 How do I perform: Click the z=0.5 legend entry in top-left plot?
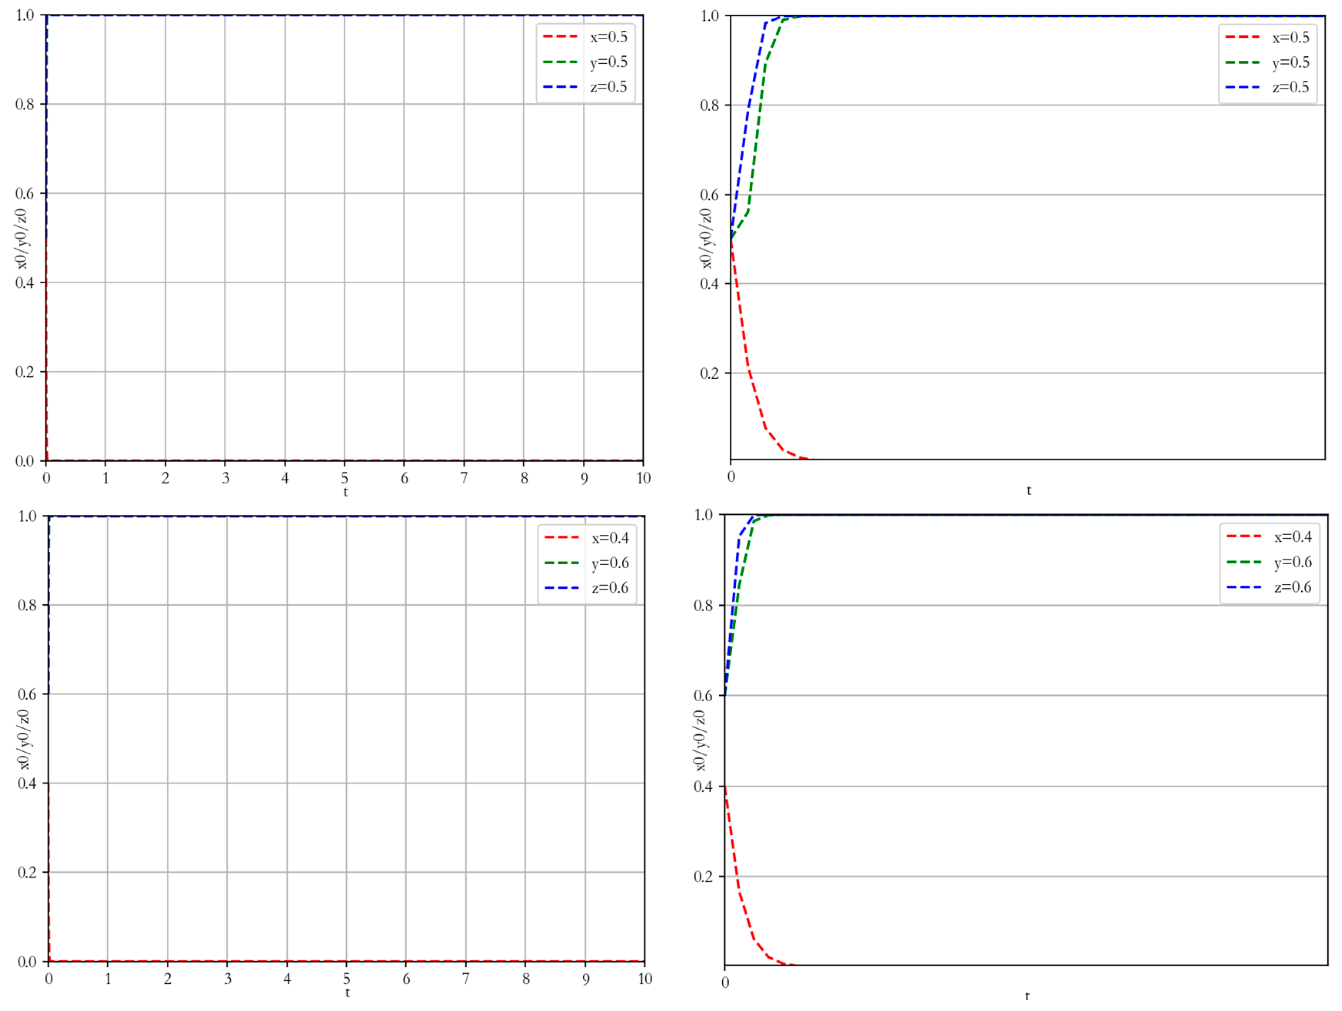[586, 87]
